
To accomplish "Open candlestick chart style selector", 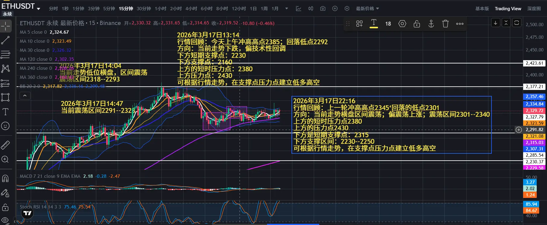I will point(311,9).
